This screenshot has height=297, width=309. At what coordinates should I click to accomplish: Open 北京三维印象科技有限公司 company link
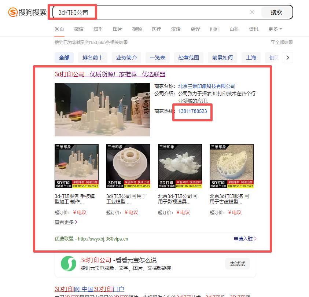(x=207, y=86)
